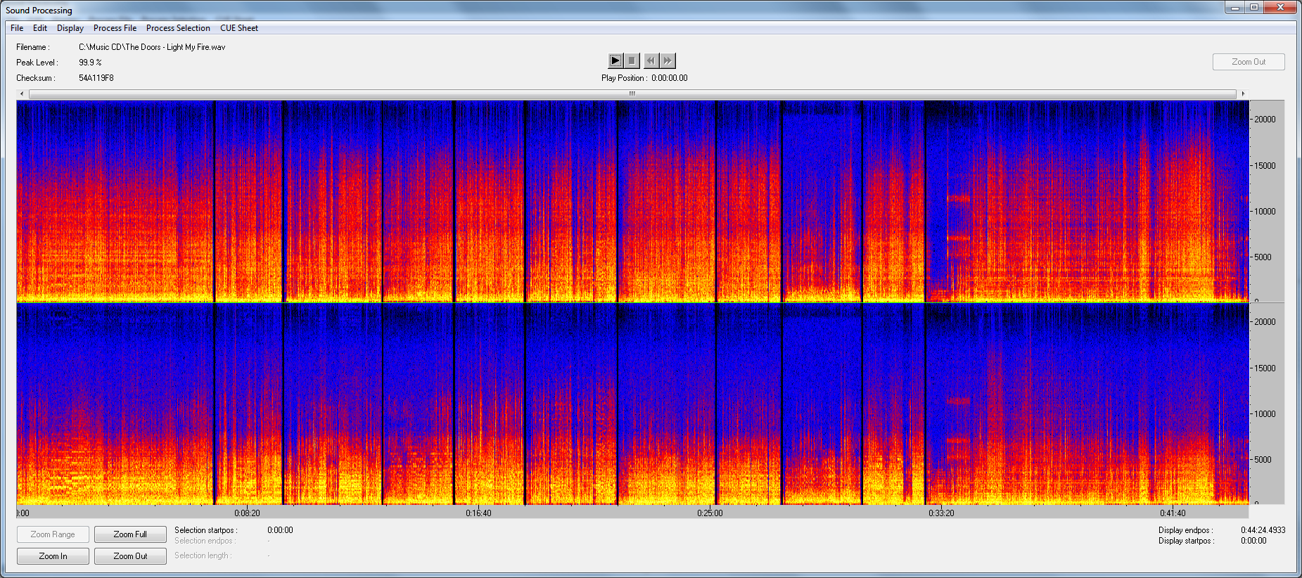The height and width of the screenshot is (578, 1302).
Task: Open the Process File menu
Action: (115, 28)
